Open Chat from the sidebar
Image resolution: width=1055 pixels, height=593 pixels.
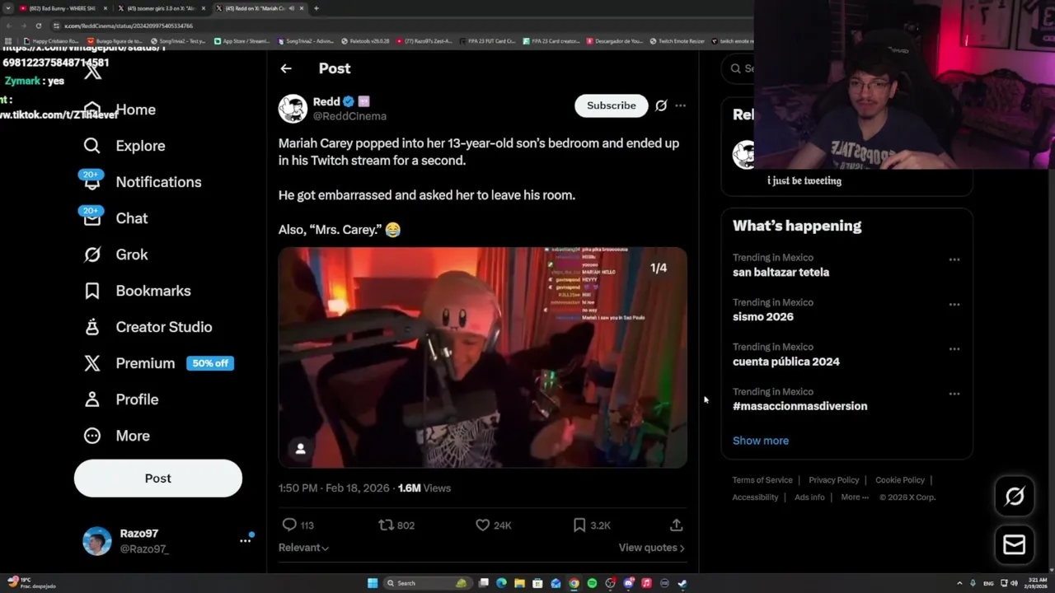click(115, 218)
